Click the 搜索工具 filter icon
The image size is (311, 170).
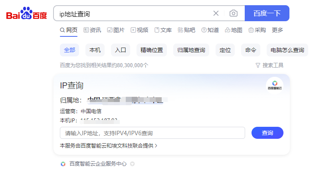click(258, 65)
